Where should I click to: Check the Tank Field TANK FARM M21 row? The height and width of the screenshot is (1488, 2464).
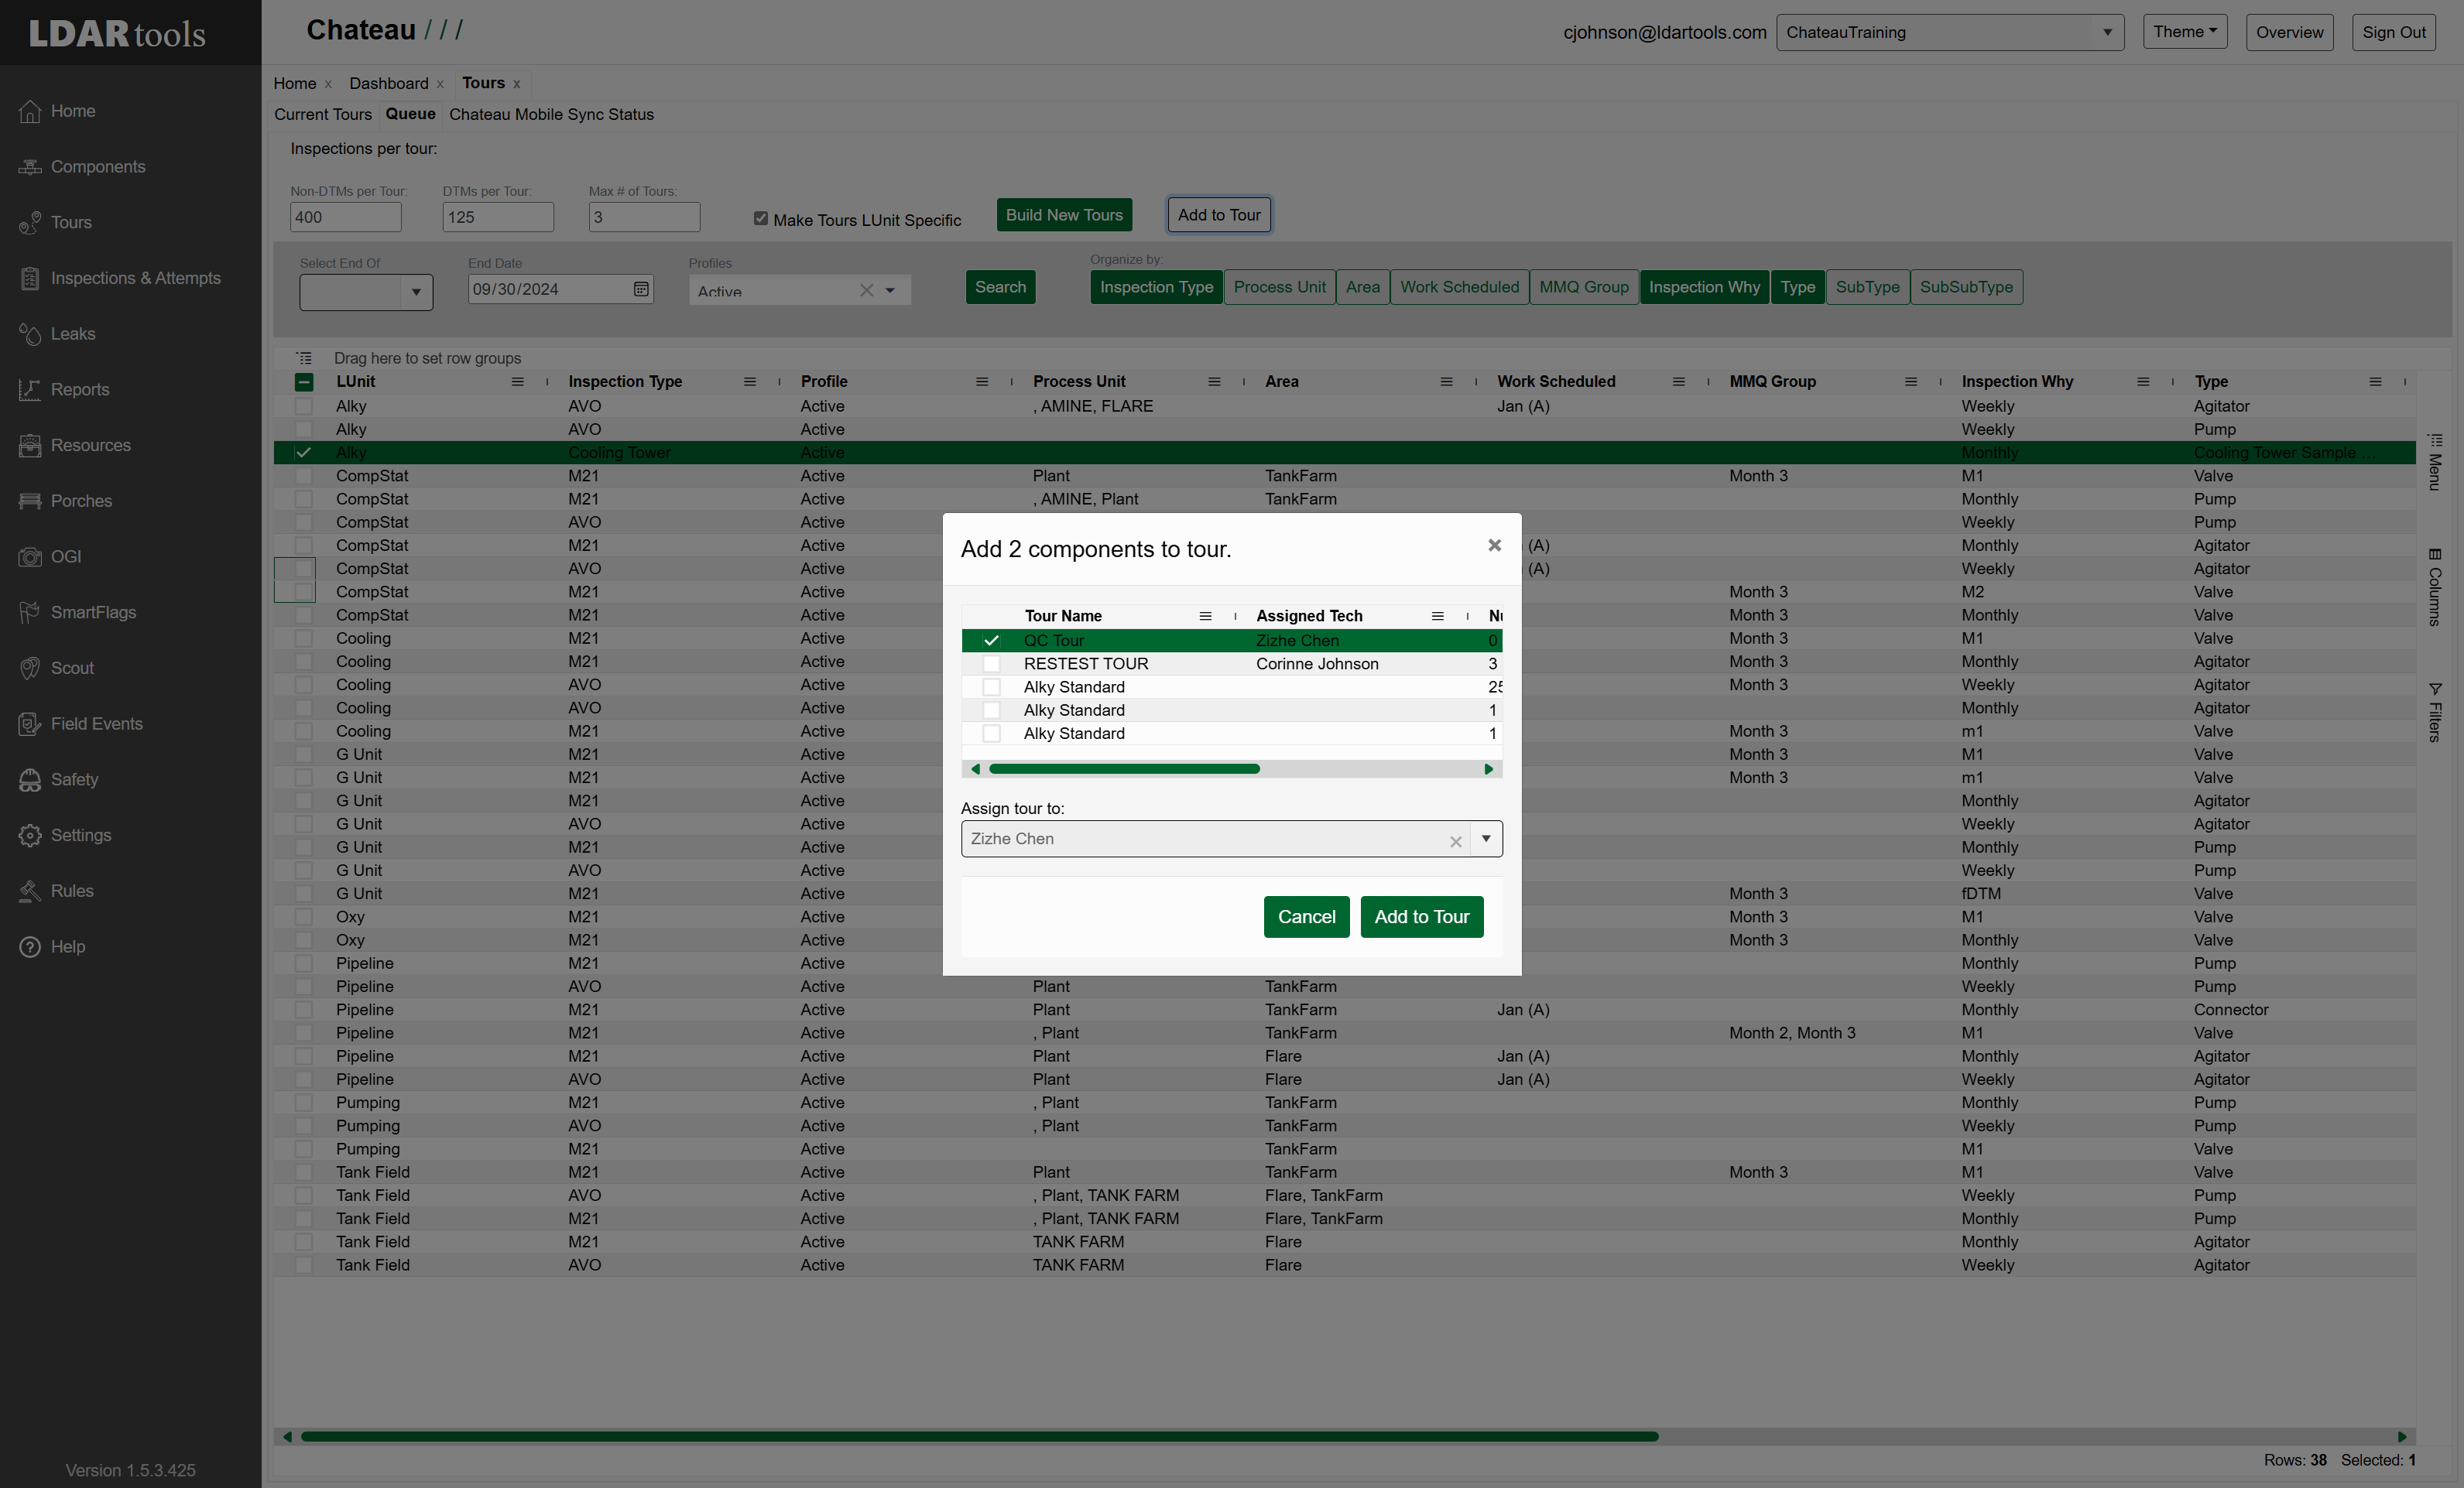[304, 1242]
